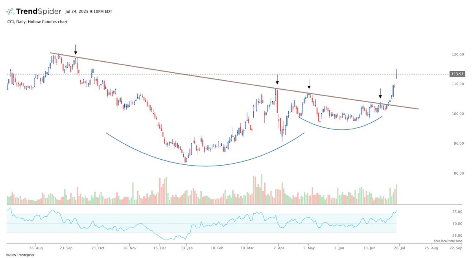Click the 50.00 RSI axis label
This screenshot has width=472, height=258.
tap(457, 224)
